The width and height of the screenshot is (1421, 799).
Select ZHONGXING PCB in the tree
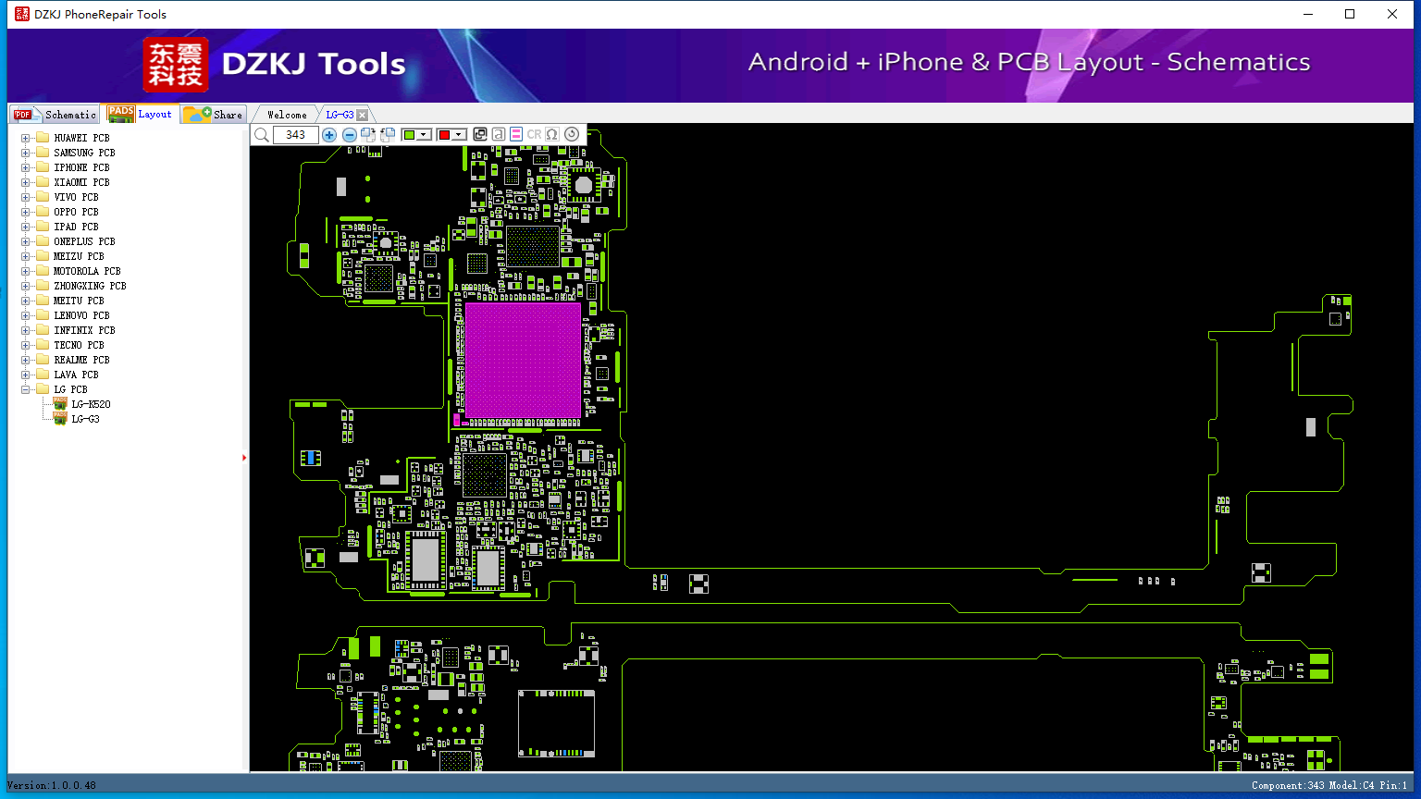click(90, 286)
